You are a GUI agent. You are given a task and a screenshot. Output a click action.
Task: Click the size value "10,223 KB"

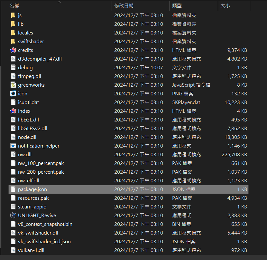236,102
